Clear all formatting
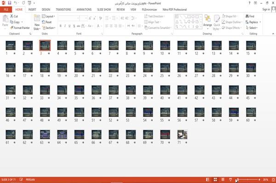276x183 pixels. 100,18
